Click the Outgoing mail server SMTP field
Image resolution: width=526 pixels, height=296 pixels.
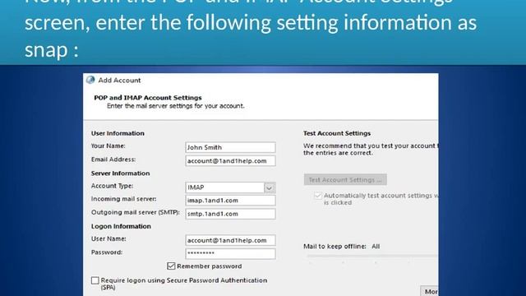coord(230,214)
